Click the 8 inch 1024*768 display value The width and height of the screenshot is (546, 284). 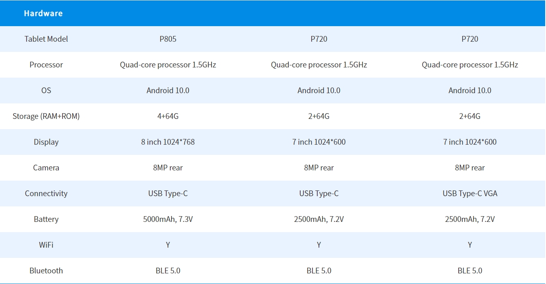tap(168, 142)
